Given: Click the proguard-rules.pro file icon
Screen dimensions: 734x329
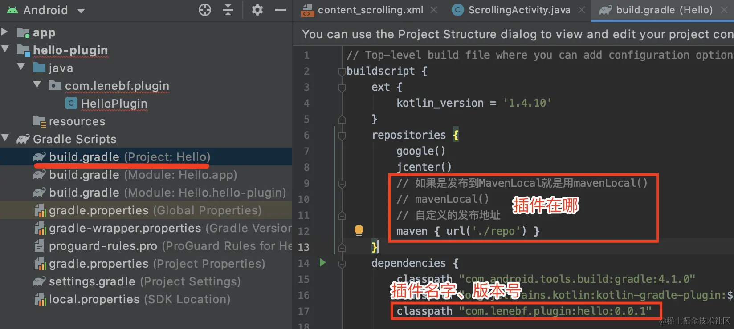Looking at the screenshot, I should 39,246.
